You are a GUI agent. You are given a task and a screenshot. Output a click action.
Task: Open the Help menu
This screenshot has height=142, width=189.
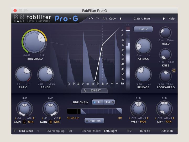click(171, 19)
